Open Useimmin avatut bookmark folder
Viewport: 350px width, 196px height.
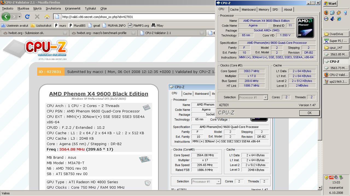coord(15,25)
